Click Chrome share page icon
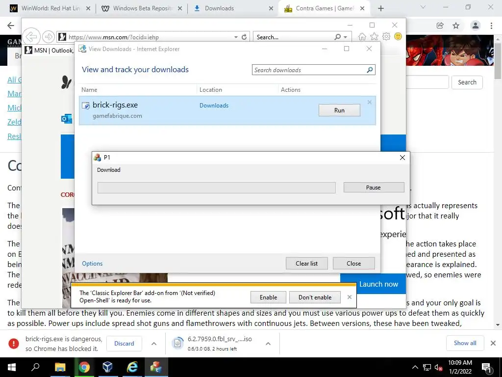 tap(440, 26)
